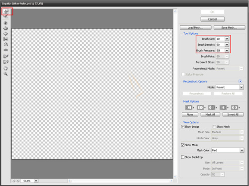Click the Mask All button
This screenshot has width=249, height=186.
point(210,114)
